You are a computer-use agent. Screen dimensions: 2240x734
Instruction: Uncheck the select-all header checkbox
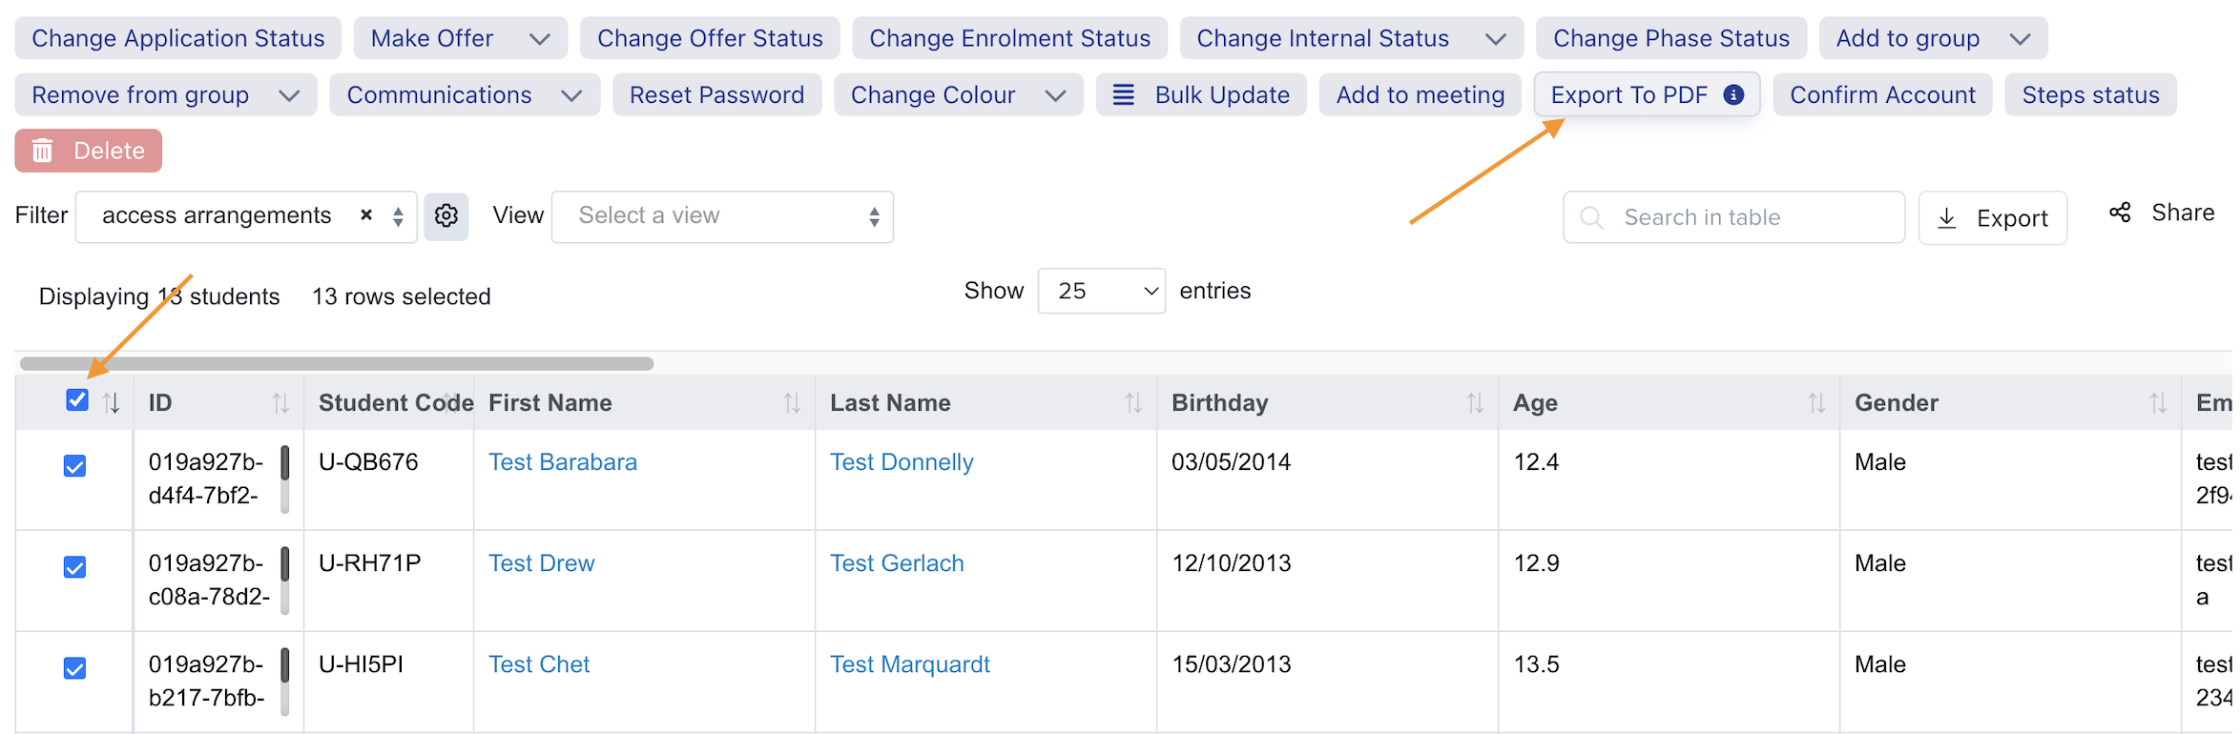click(x=77, y=400)
